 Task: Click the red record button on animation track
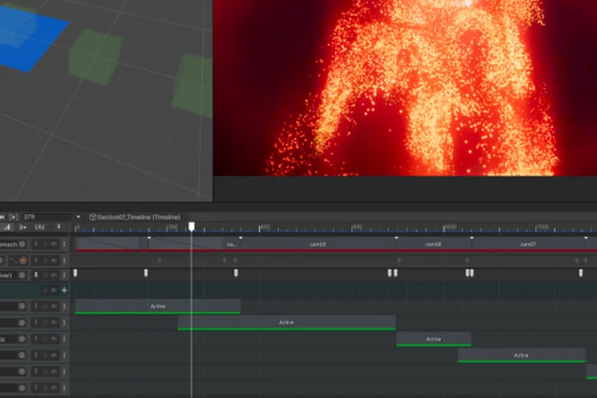pos(23,260)
